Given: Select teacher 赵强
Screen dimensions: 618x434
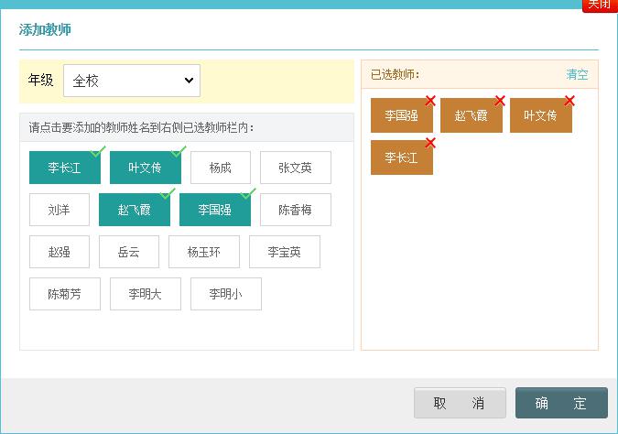Looking at the screenshot, I should (x=60, y=252).
